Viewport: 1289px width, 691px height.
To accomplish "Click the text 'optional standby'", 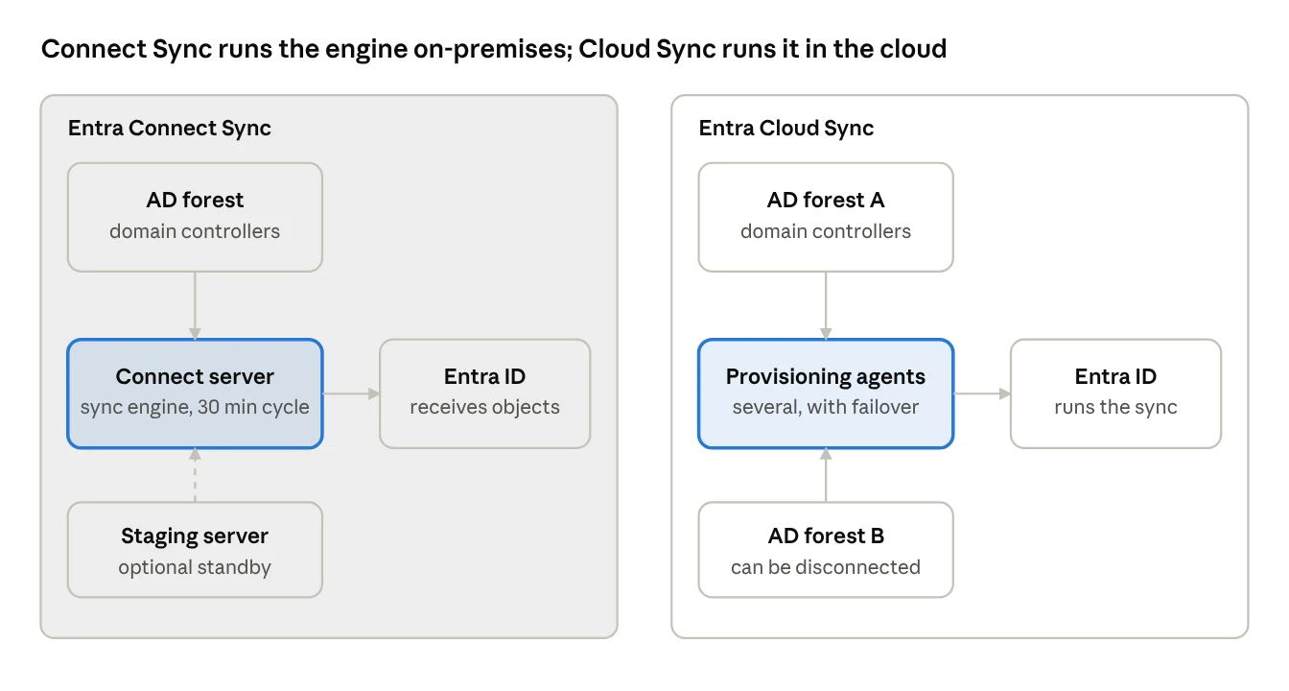I will click(195, 567).
